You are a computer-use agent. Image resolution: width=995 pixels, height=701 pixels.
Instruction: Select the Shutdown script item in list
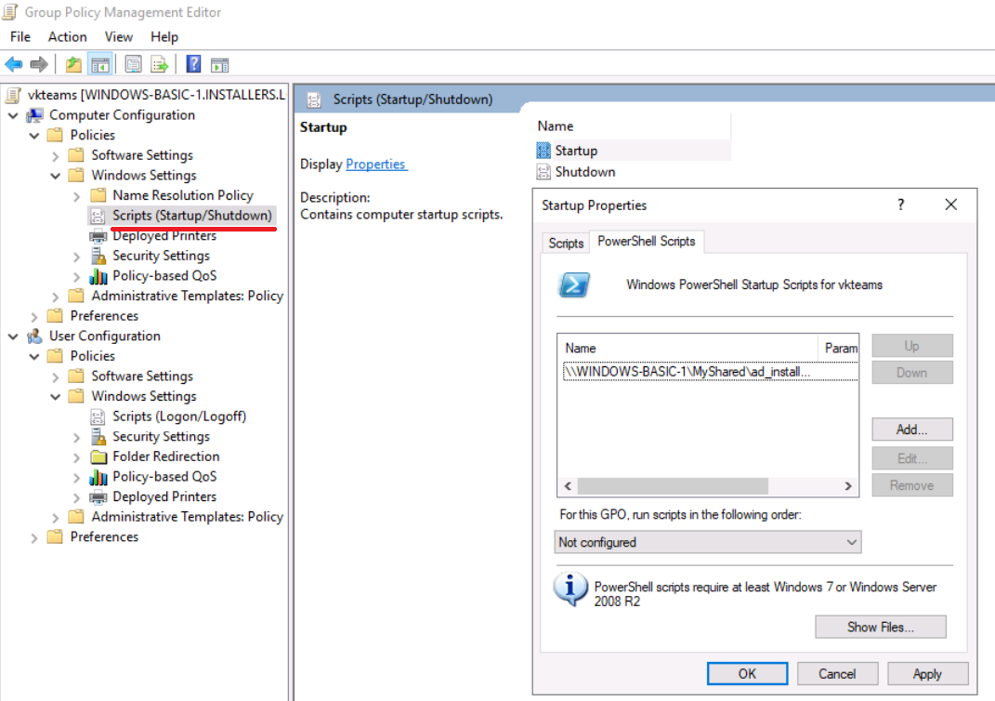click(x=584, y=172)
